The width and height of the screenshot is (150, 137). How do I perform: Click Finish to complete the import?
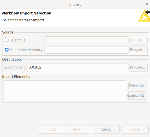pos(135,129)
